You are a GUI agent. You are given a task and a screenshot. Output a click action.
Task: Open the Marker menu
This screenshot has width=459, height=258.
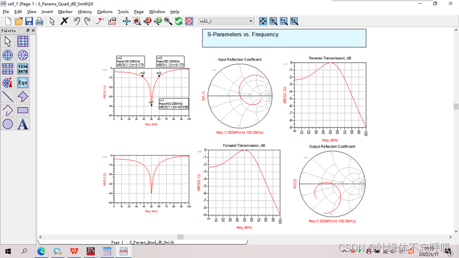(65, 12)
